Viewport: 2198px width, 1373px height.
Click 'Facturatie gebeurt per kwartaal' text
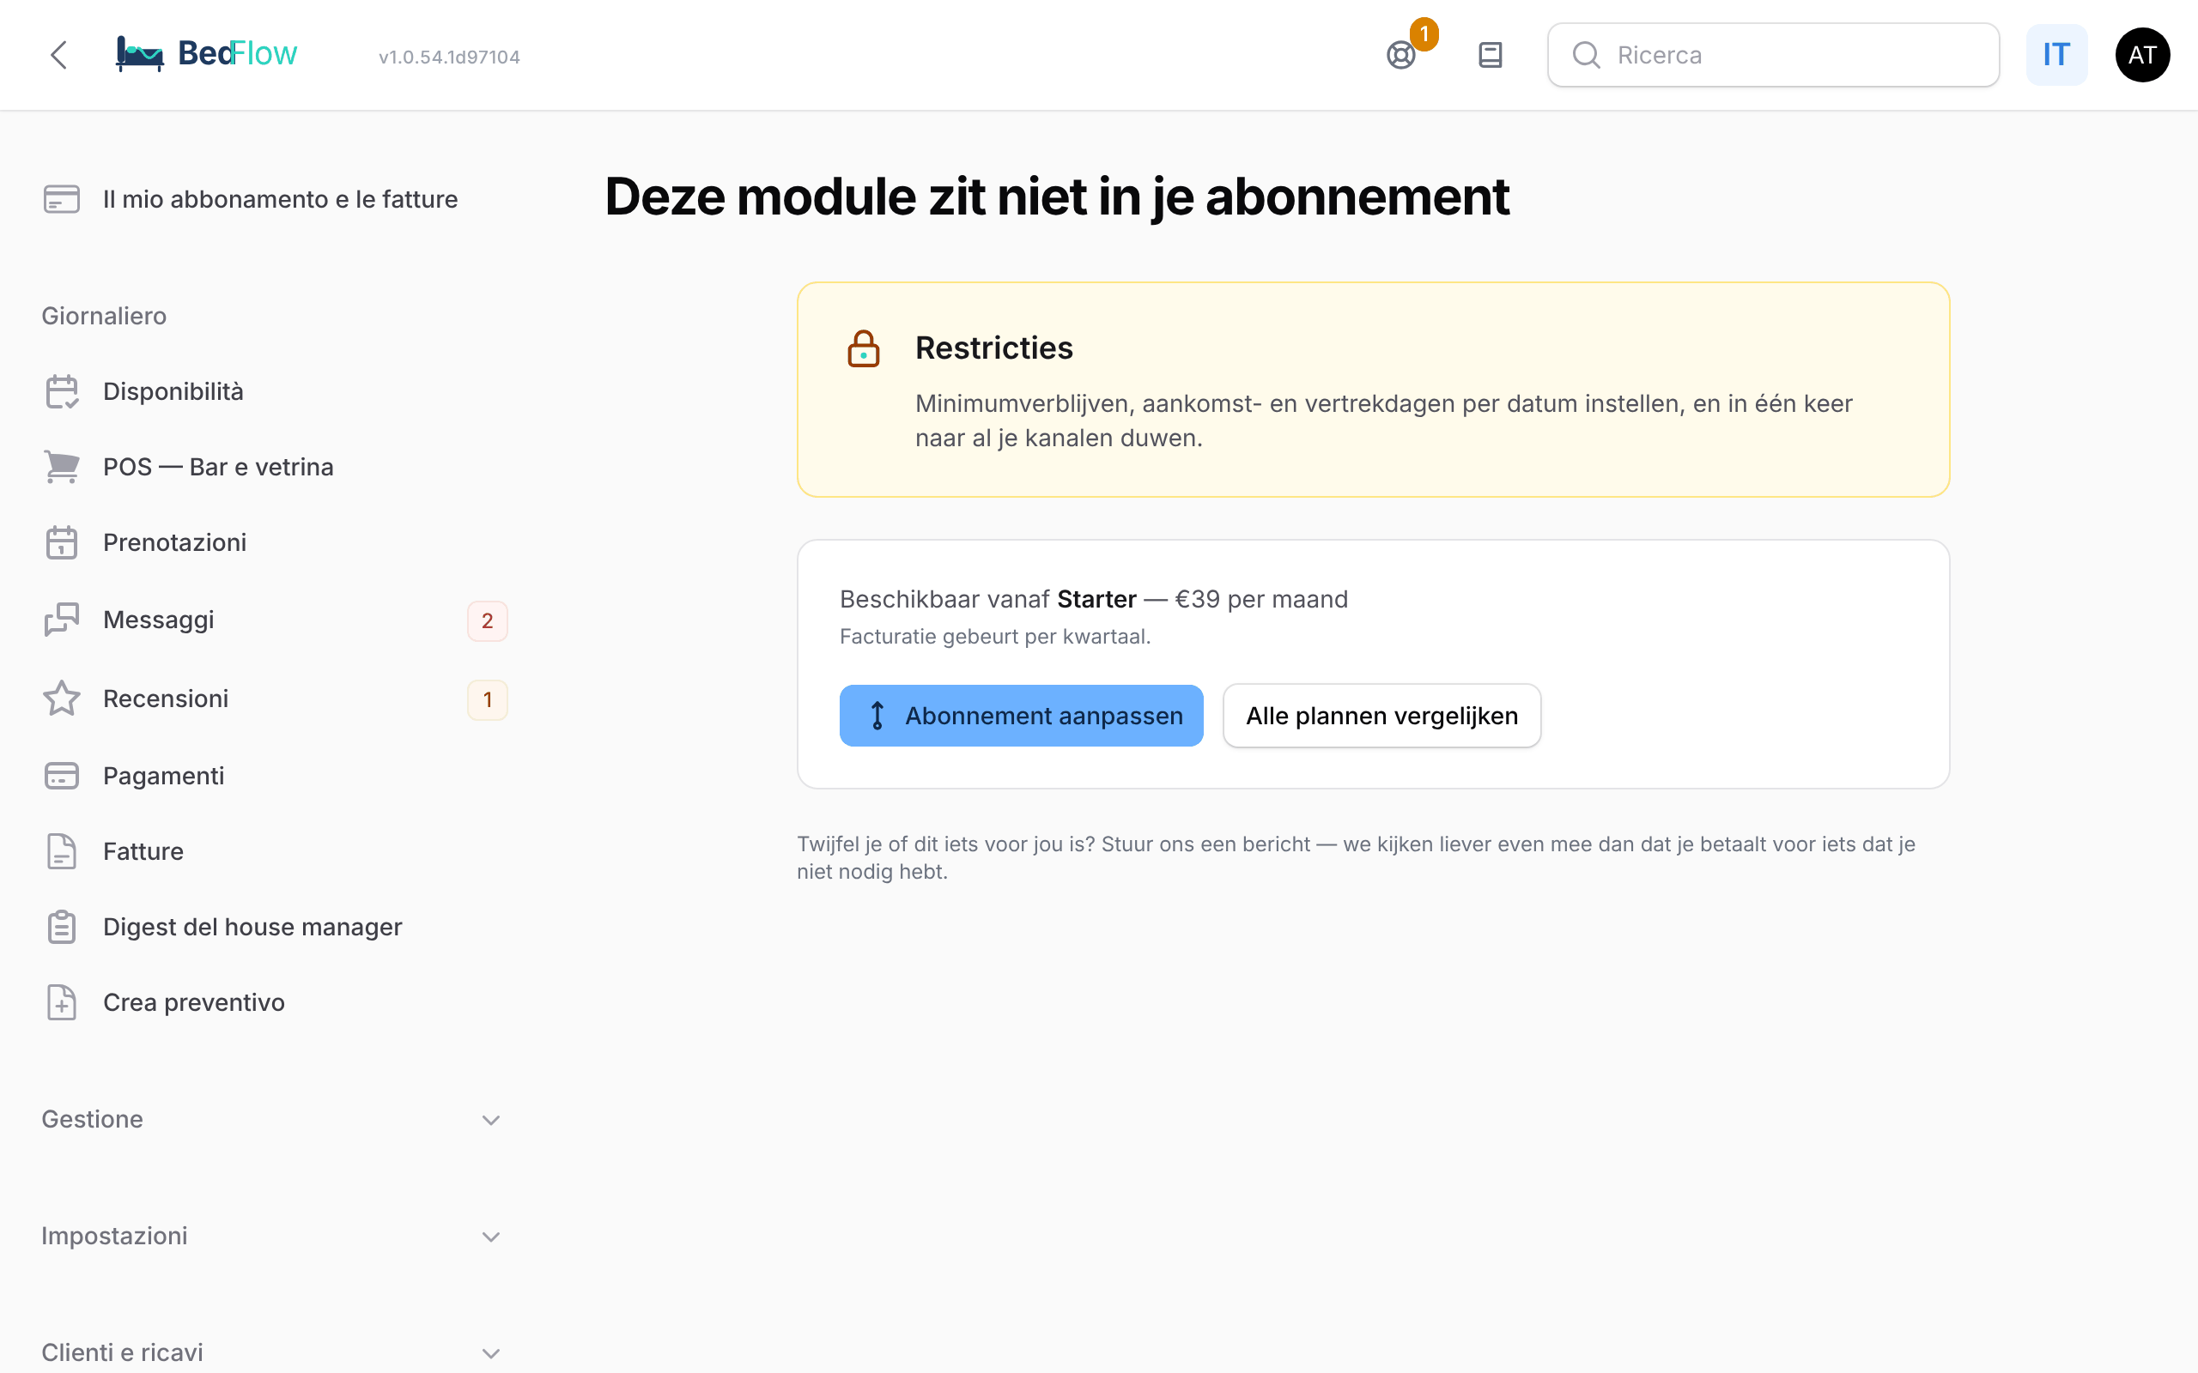994,637
